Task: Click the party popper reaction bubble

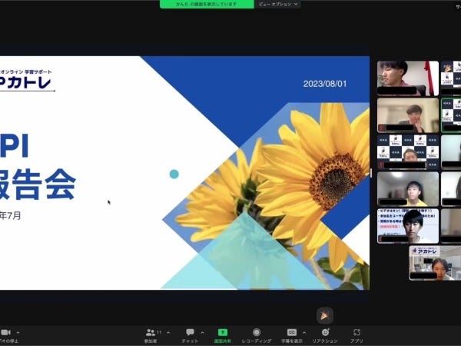Action: tap(325, 316)
